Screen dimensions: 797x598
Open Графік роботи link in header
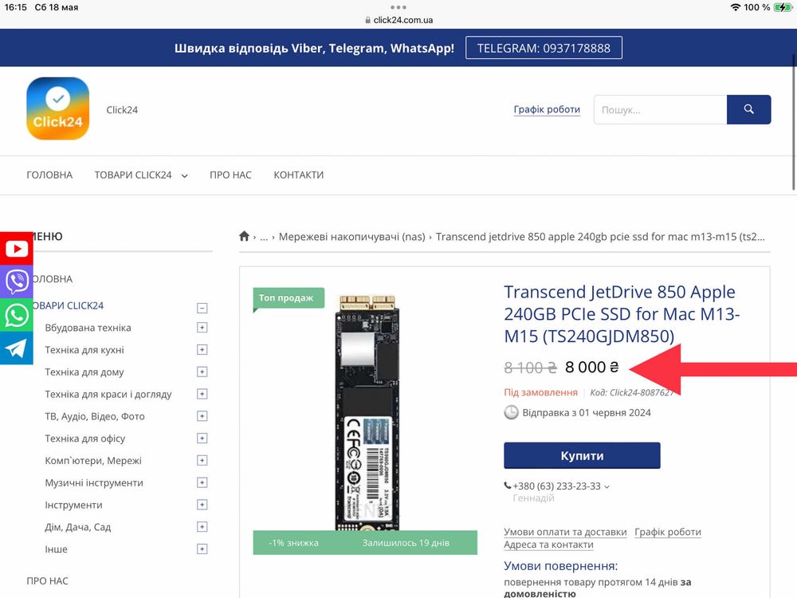[x=547, y=109]
